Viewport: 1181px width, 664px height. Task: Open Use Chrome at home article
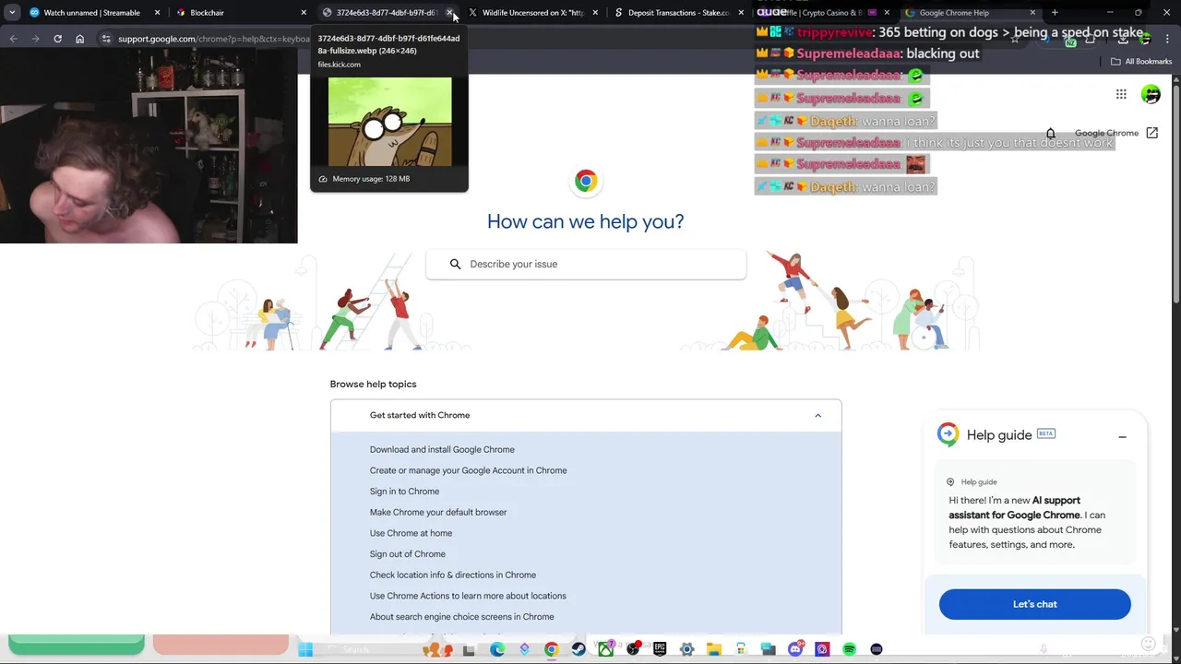pyautogui.click(x=411, y=533)
